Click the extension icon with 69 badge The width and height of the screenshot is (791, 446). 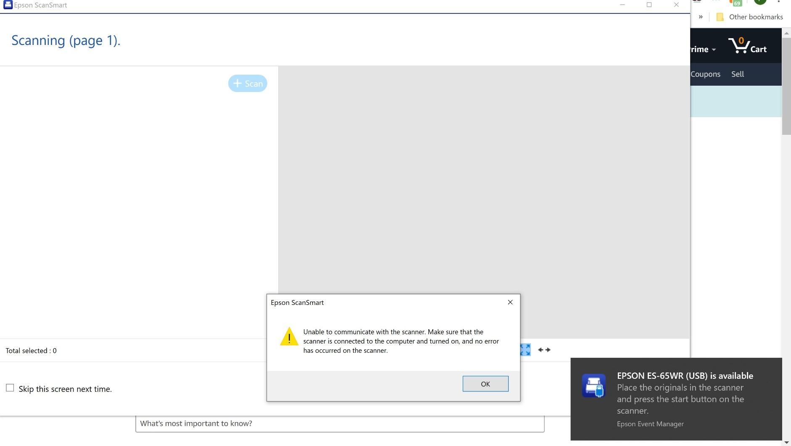736,3
